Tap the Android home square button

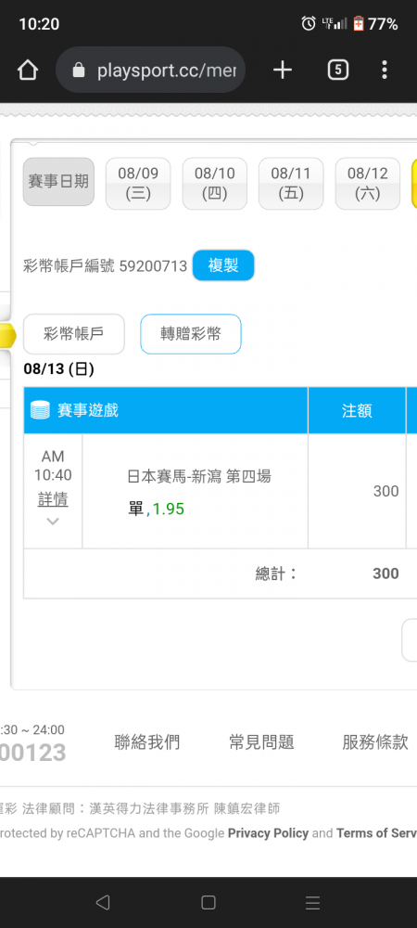click(x=208, y=902)
